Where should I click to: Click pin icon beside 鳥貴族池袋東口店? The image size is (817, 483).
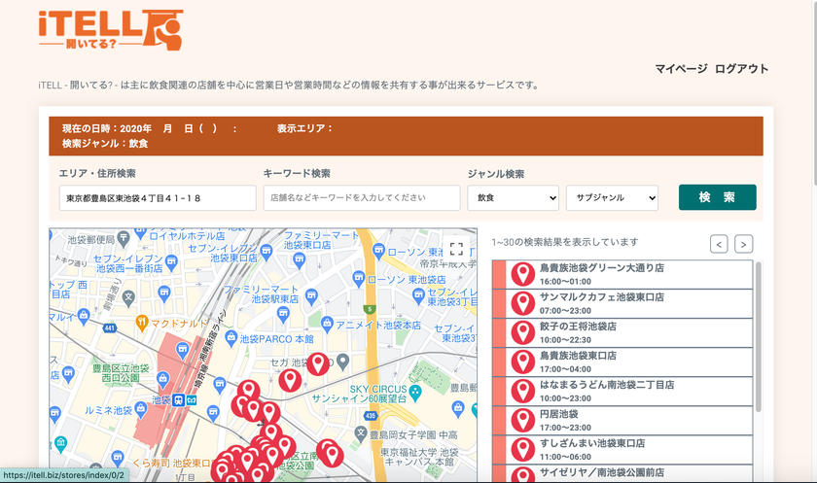tap(522, 362)
